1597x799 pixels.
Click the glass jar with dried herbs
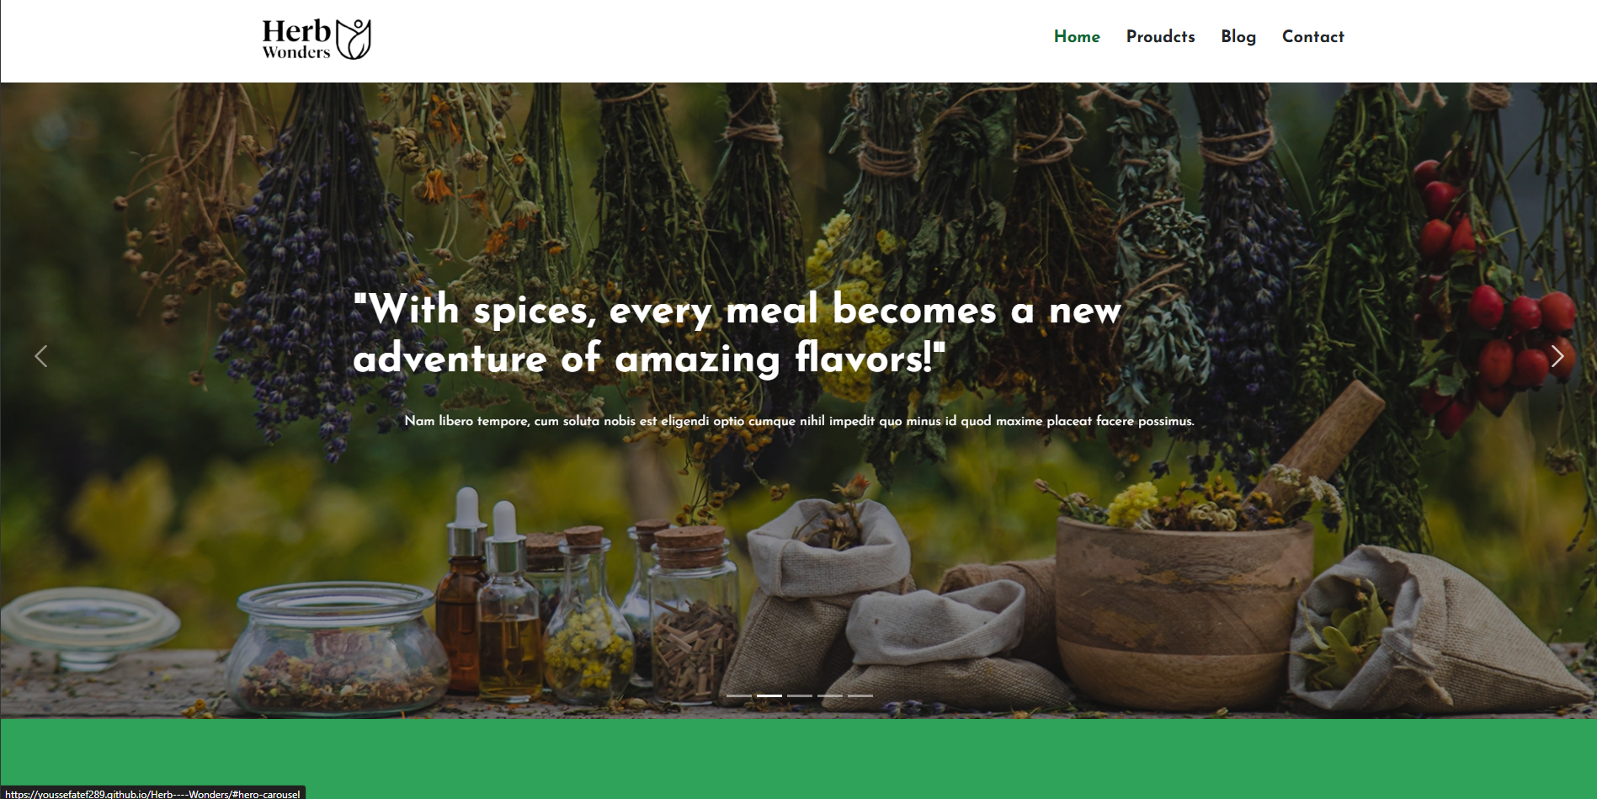pos(337,648)
